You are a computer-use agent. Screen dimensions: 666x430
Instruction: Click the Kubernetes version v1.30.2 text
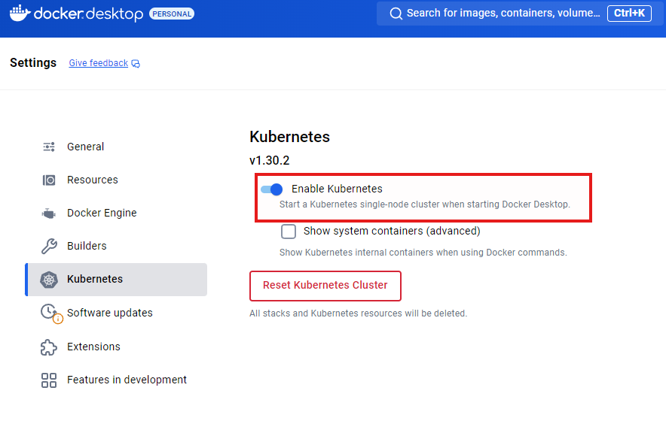[269, 161]
